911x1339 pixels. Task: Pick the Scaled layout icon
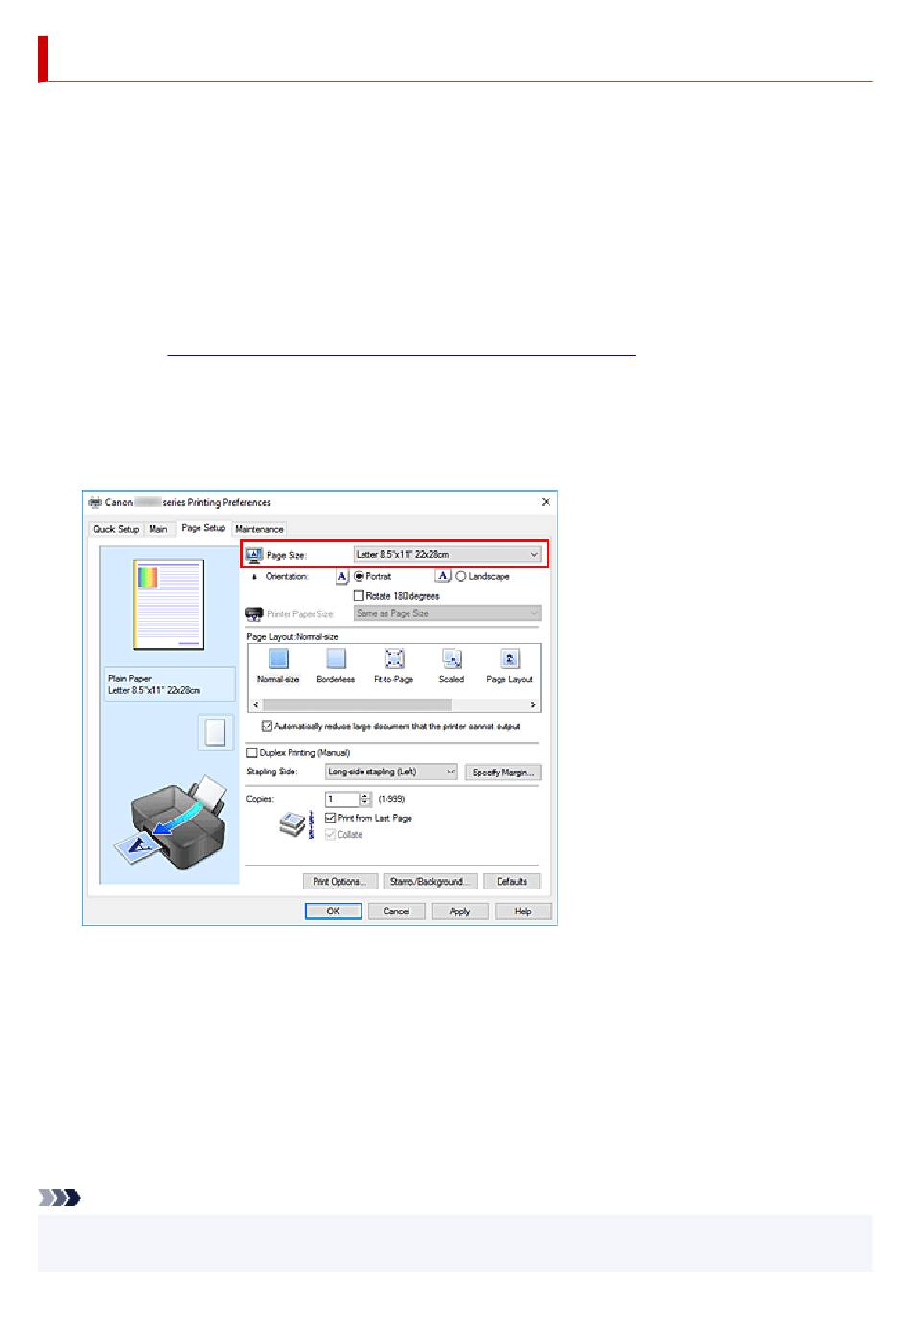452,658
